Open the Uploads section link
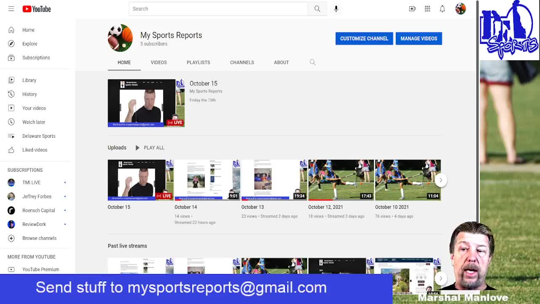The width and height of the screenshot is (540, 304). tap(117, 148)
